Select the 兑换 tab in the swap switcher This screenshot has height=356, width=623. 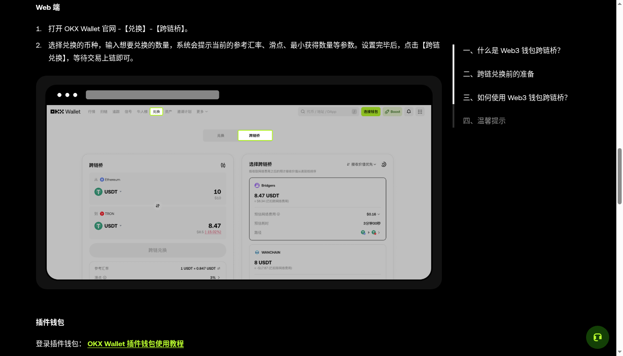point(221,135)
